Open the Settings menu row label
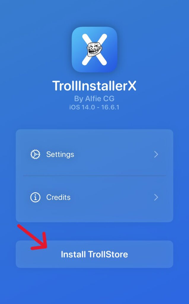The height and width of the screenshot is (304, 189). pos(60,154)
